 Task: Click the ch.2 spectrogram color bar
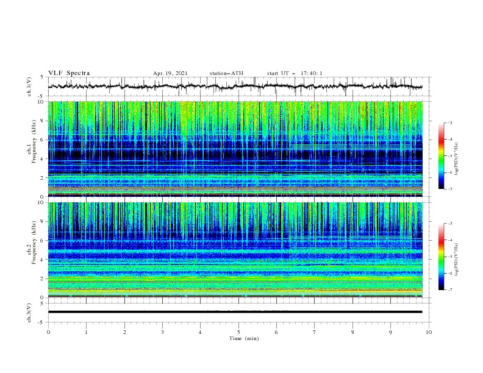click(x=441, y=257)
